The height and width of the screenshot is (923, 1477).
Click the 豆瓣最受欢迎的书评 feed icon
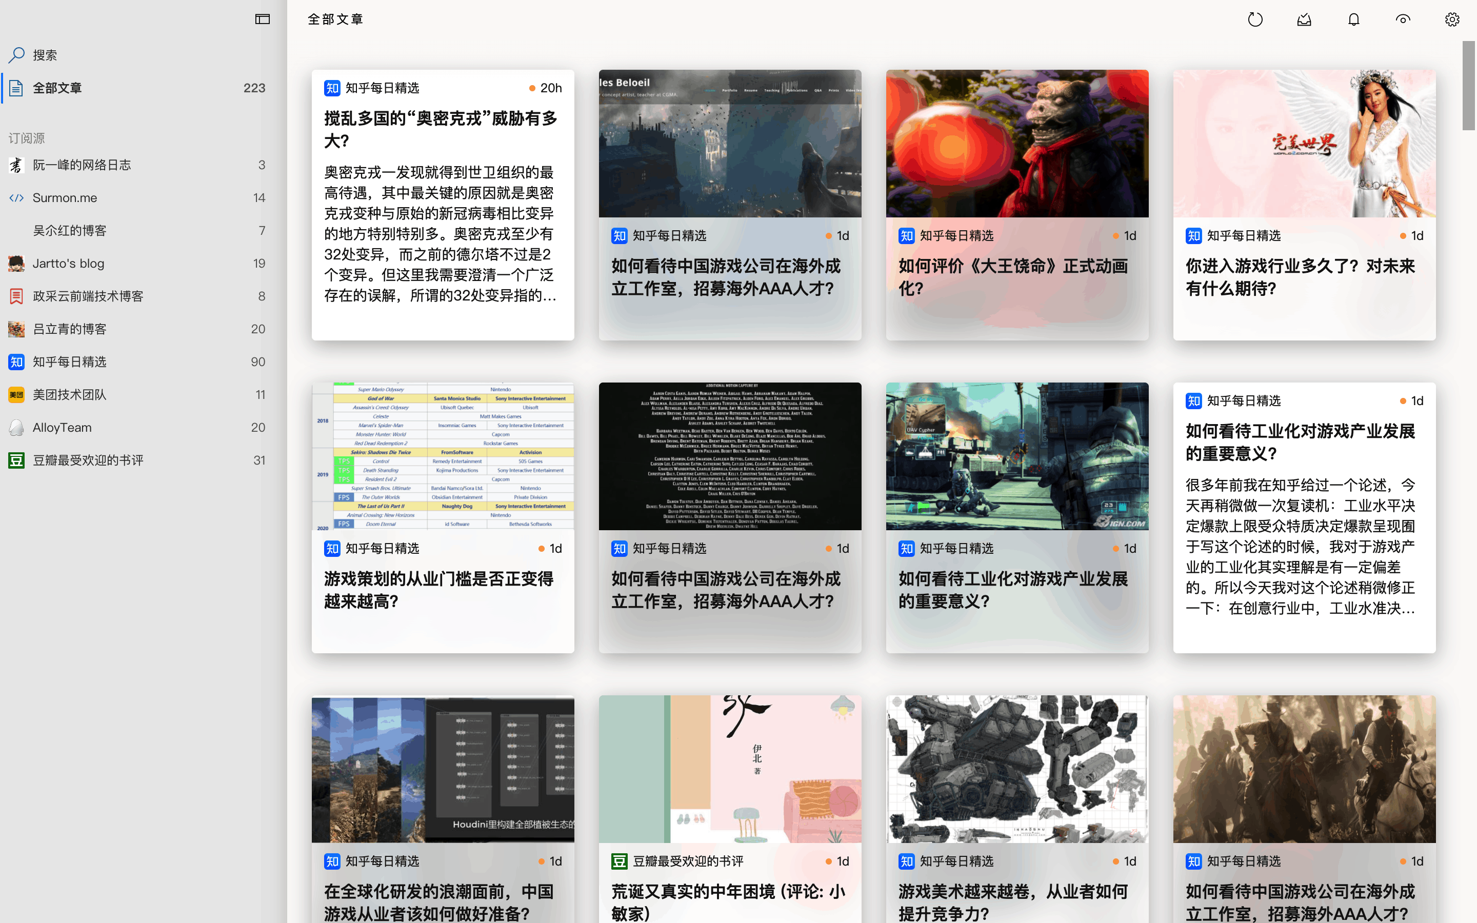(16, 460)
